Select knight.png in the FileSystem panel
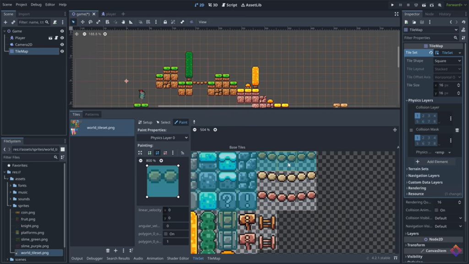 click(29, 226)
